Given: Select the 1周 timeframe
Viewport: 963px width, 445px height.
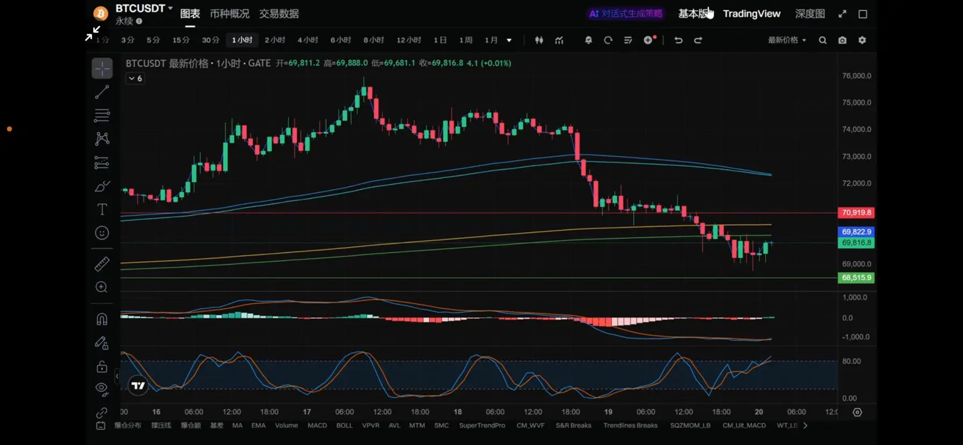Looking at the screenshot, I should click(466, 40).
